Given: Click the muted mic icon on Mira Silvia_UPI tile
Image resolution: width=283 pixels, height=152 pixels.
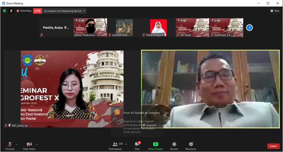Looking at the screenshot, I should click(144, 35).
